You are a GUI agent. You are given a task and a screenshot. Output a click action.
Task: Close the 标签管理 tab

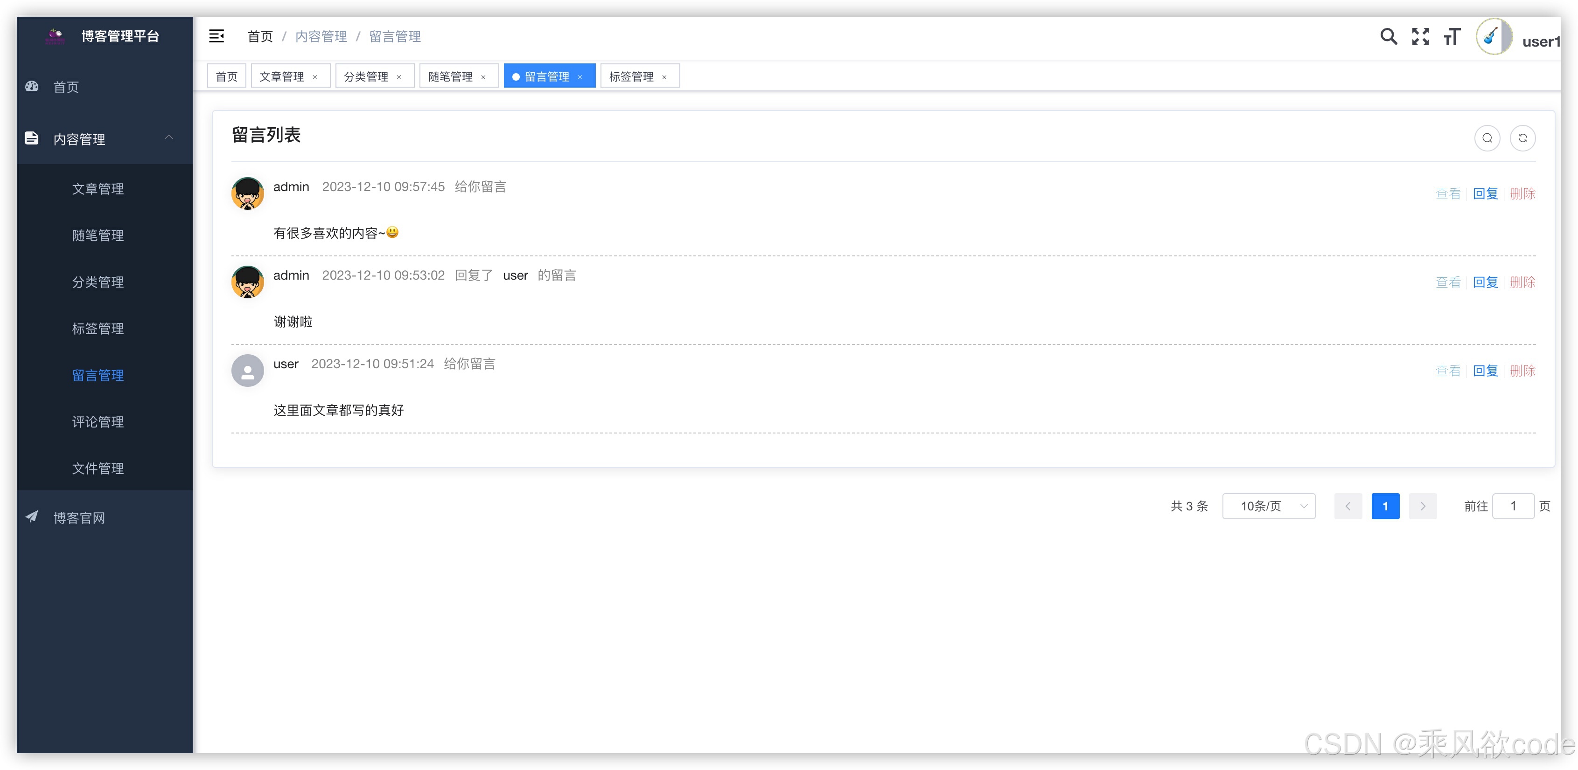click(664, 77)
